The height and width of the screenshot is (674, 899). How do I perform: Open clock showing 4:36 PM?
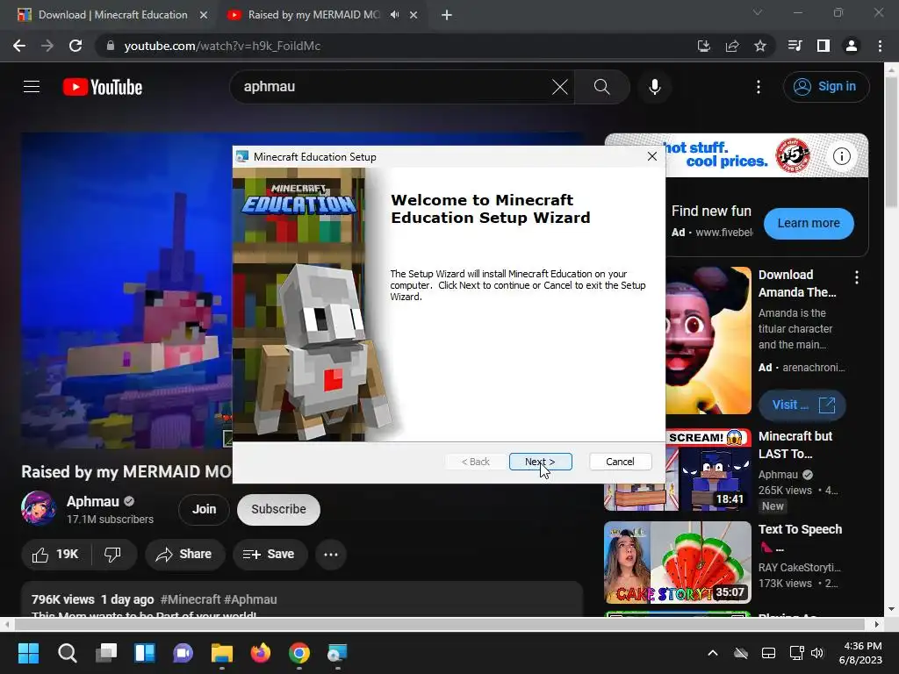click(862, 653)
